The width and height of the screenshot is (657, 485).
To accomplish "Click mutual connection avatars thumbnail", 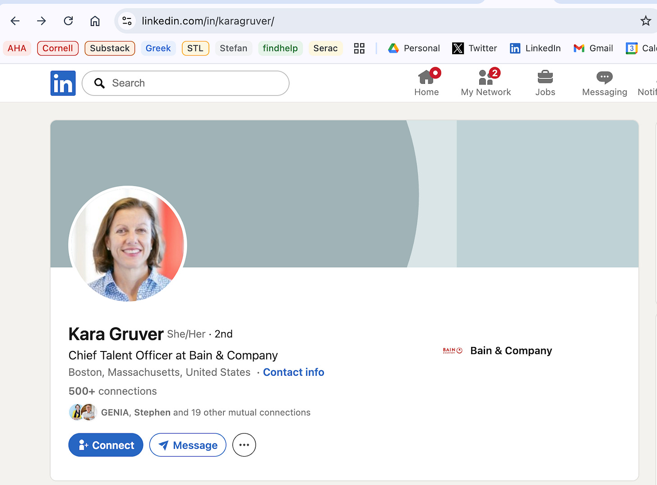I will tap(83, 412).
